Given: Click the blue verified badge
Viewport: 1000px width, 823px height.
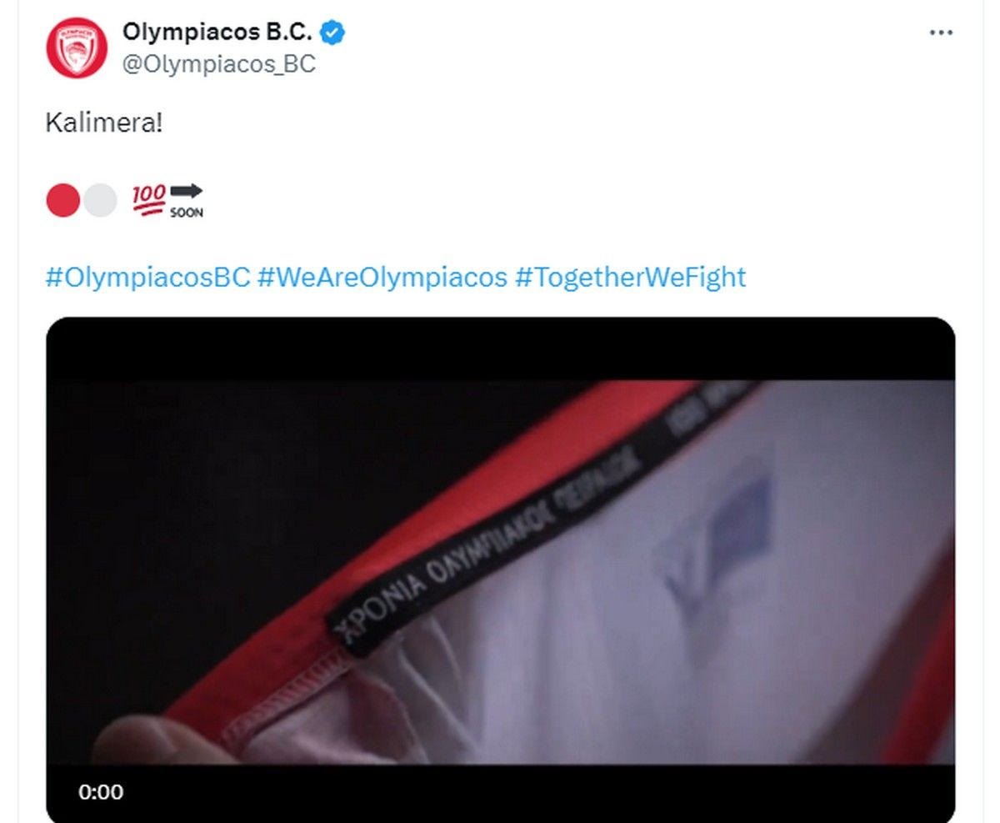Looking at the screenshot, I should [x=333, y=33].
